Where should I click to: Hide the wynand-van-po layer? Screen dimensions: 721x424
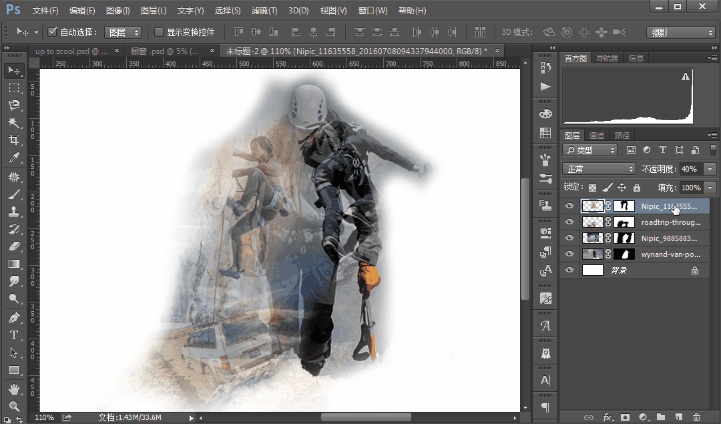569,254
